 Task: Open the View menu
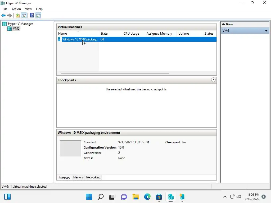[x=28, y=9]
